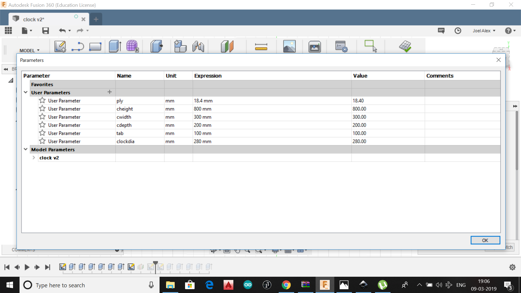Click the timeline settings gear icon

512,267
